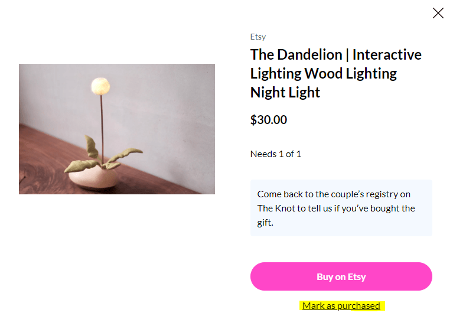
Task: Mark this gift as purchased
Action: point(341,305)
